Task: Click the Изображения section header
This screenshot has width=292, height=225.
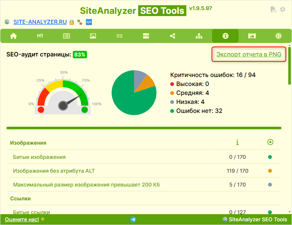Action: [x=28, y=143]
